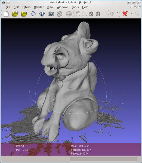142x163 pixels.
Task: Take a snapshot with the camera icon
Action: coord(51,14)
